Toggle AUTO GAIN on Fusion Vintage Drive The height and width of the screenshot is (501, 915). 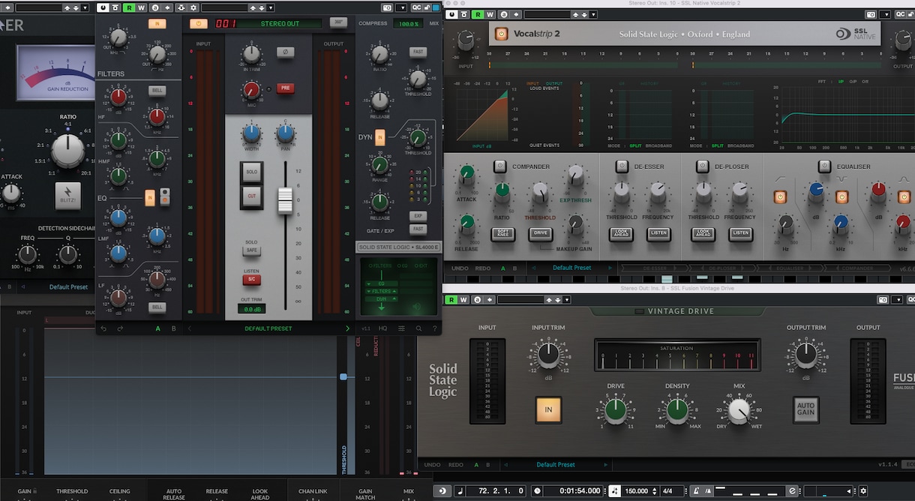[806, 409]
